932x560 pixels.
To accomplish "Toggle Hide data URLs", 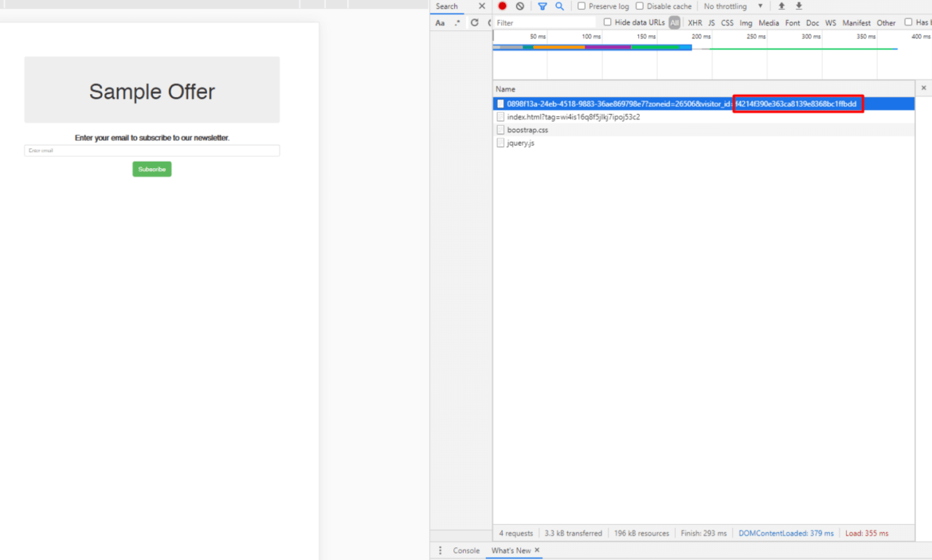I will (609, 22).
